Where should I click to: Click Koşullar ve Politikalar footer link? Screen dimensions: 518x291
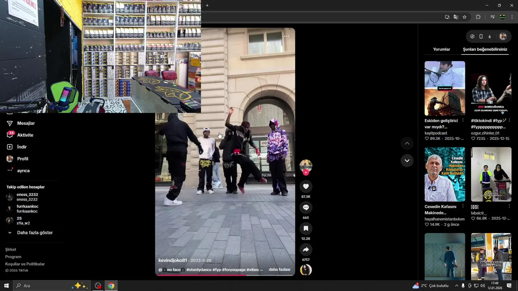tap(25, 264)
